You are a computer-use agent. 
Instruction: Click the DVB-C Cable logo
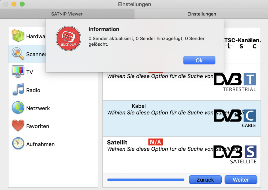pos(235,118)
